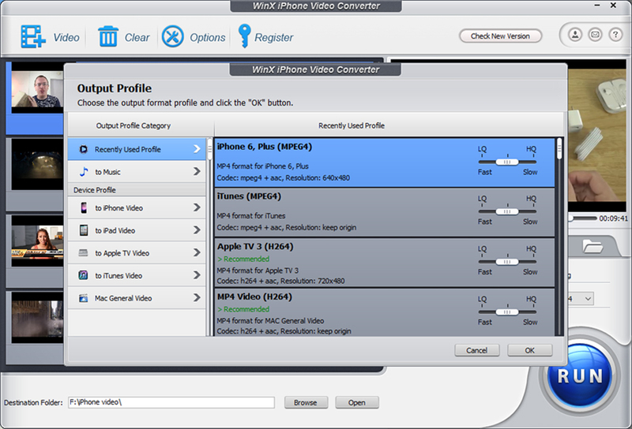Expand to Apple TV Video arrow
This screenshot has width=632, height=429.
[197, 252]
